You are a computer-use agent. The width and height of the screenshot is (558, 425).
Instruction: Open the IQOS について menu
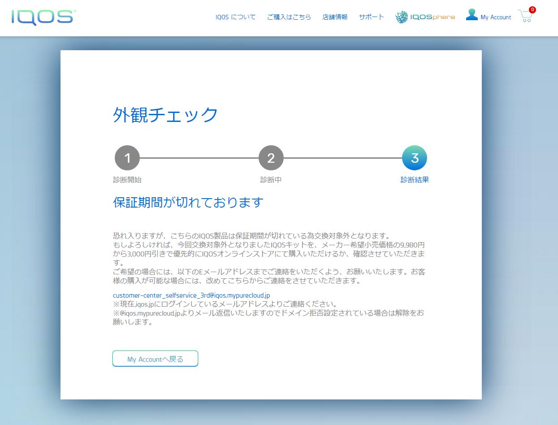tap(236, 17)
